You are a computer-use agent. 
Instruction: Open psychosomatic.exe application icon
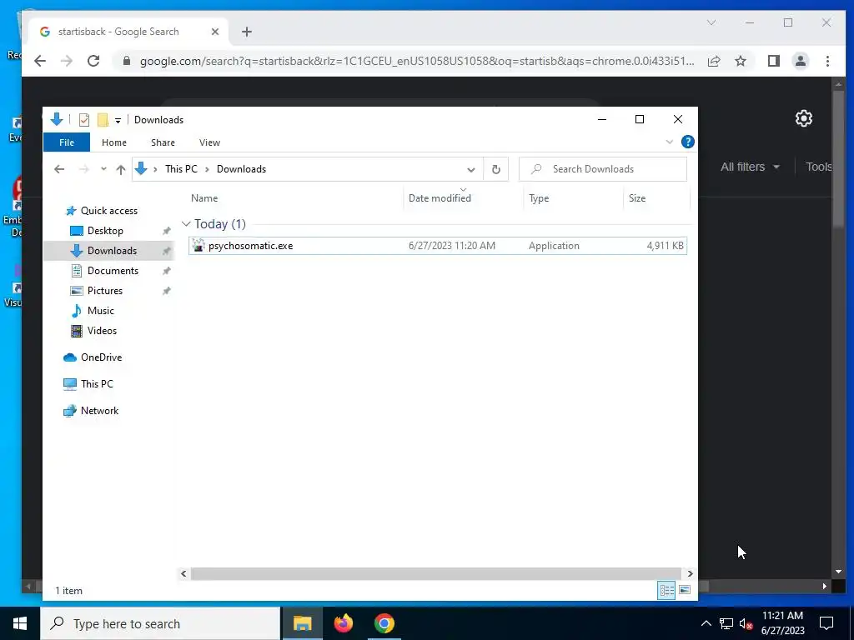pyautogui.click(x=198, y=246)
